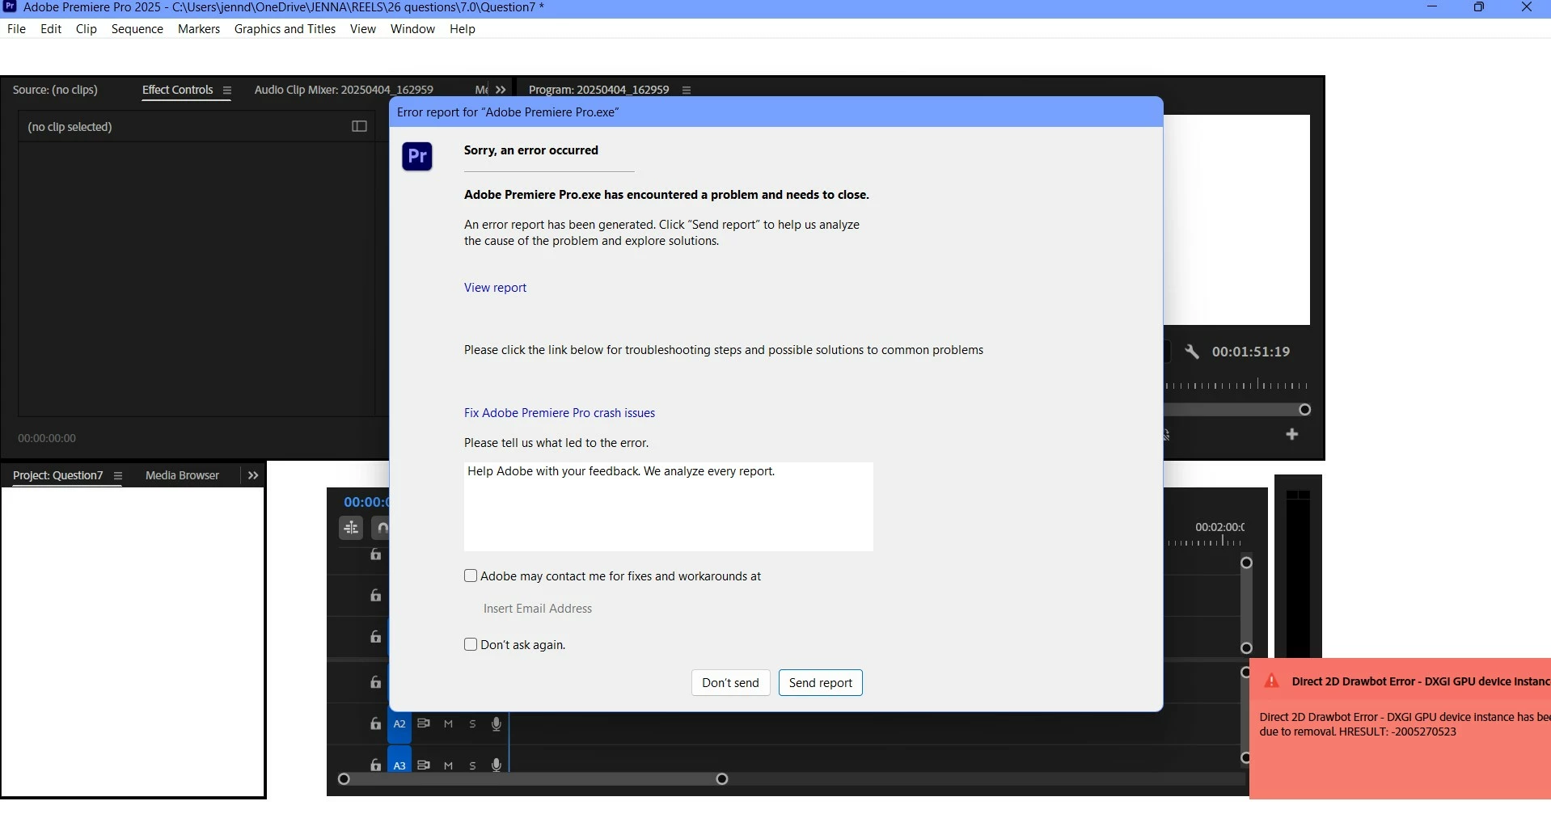1551x818 pixels.
Task: Check 'Adobe may contact me' checkbox
Action: click(x=471, y=576)
